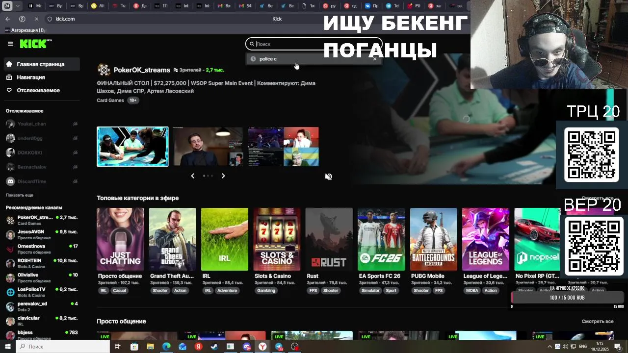Stop page loading in browser
Image resolution: width=628 pixels, height=353 pixels.
coord(36,19)
